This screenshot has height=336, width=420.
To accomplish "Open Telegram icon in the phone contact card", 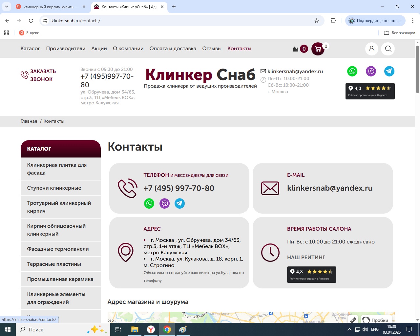I will pos(179,203).
